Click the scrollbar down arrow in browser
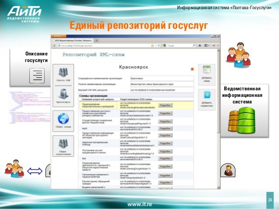The image size is (279, 209). coord(219,188)
